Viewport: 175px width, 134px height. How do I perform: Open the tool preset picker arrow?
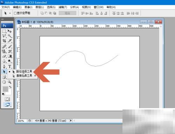tap(10, 13)
